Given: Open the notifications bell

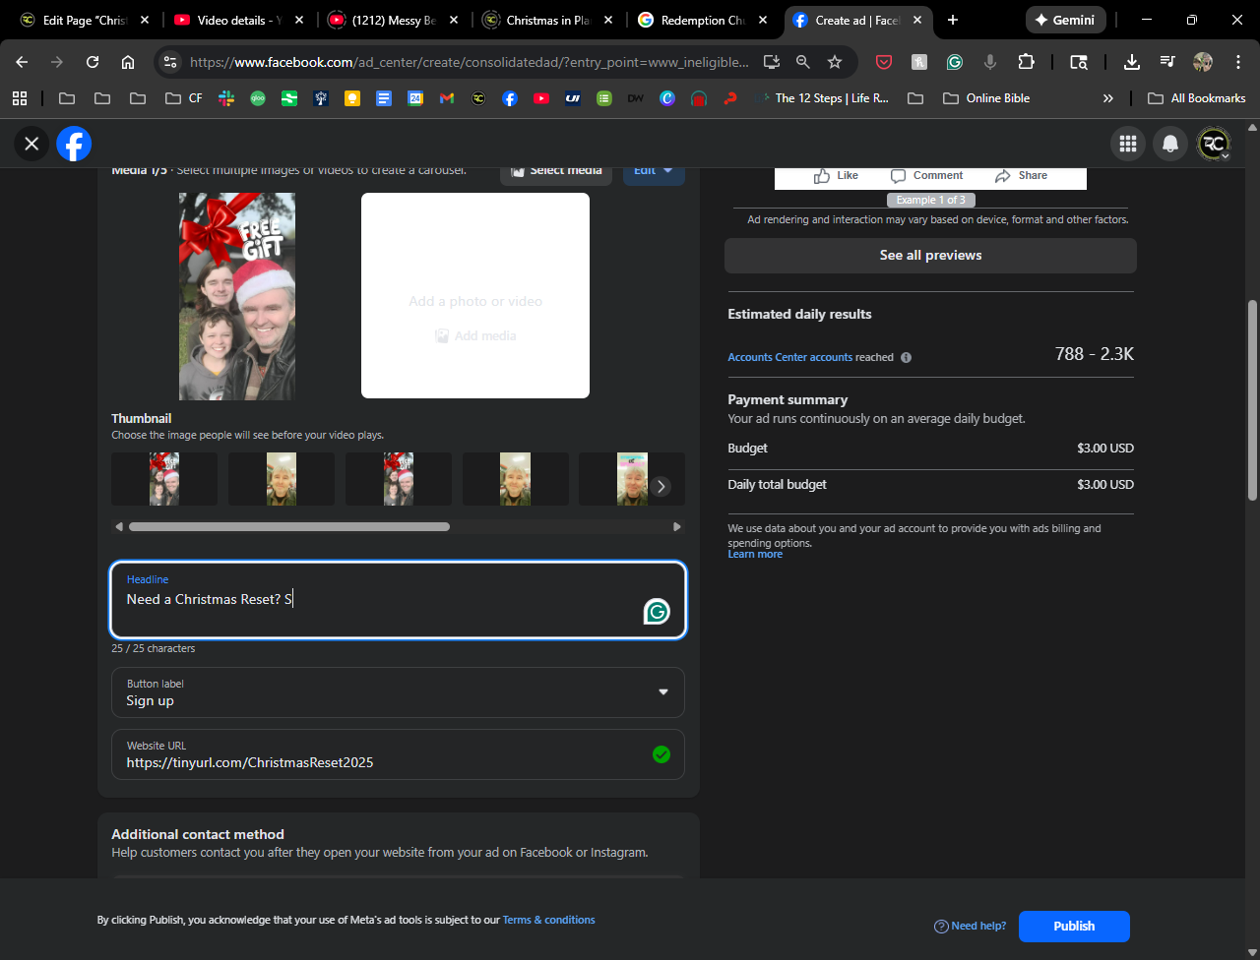Looking at the screenshot, I should [1169, 144].
